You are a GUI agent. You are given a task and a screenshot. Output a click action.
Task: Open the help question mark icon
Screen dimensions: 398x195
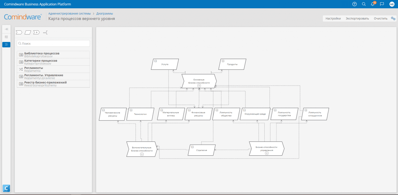click(354, 4)
